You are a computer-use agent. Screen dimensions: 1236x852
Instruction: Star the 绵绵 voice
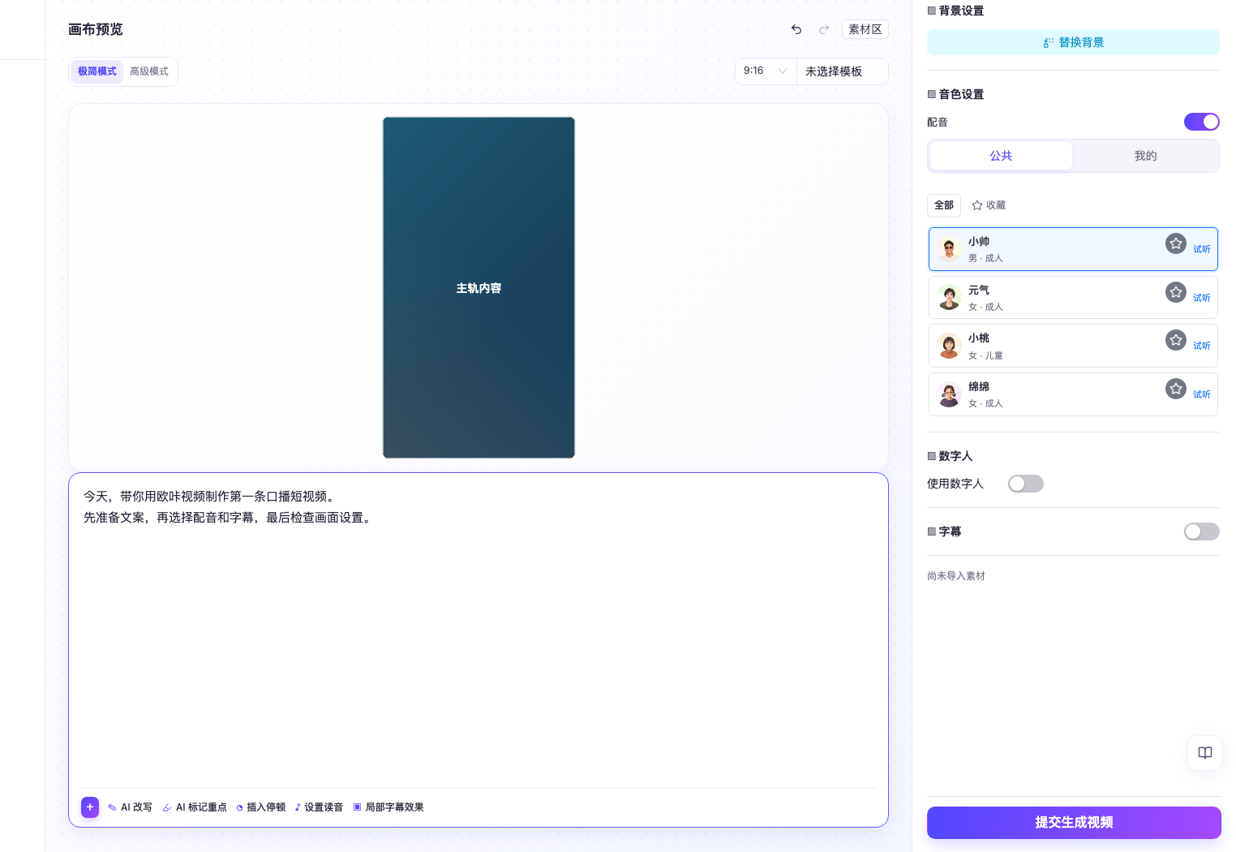[x=1176, y=389]
